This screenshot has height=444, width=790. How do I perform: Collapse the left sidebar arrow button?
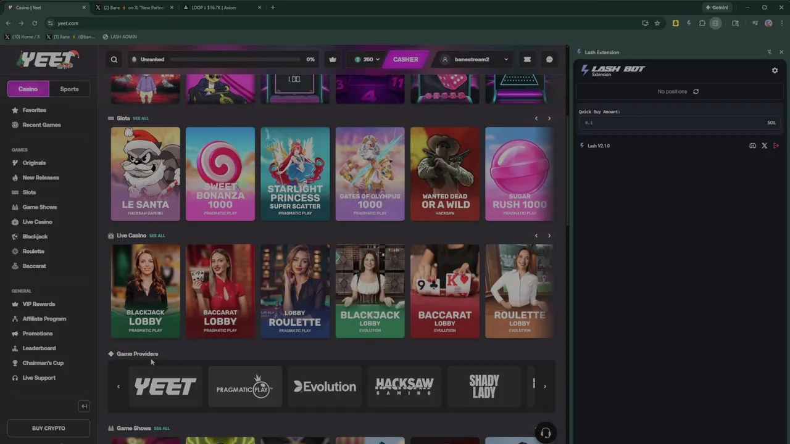[85, 406]
